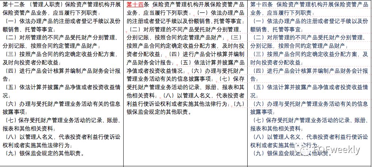Click line （三）按照产品合同约定确定收益分配方案，及
The width and height of the screenshot is (372, 167).
click(310, 54)
